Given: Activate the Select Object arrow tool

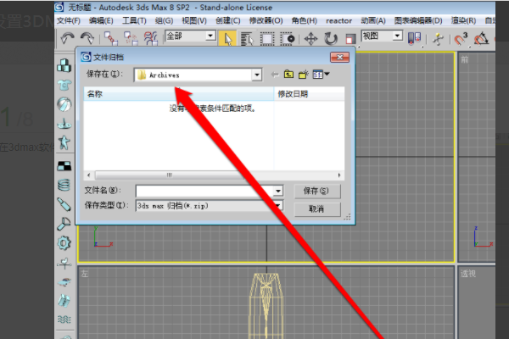Looking at the screenshot, I should click(x=228, y=39).
